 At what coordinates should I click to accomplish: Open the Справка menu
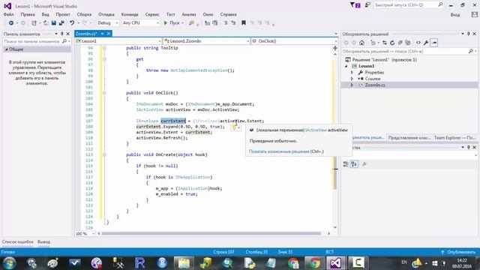click(228, 14)
